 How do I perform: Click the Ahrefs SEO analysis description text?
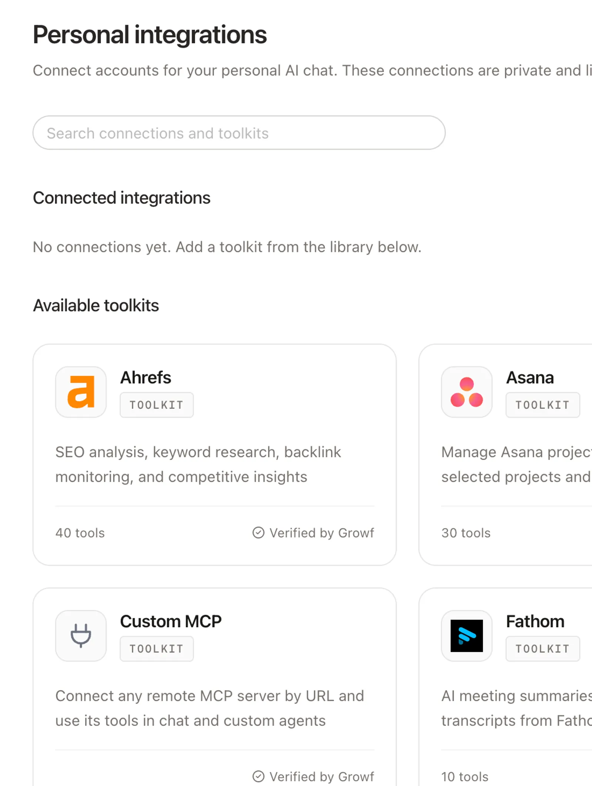[198, 464]
